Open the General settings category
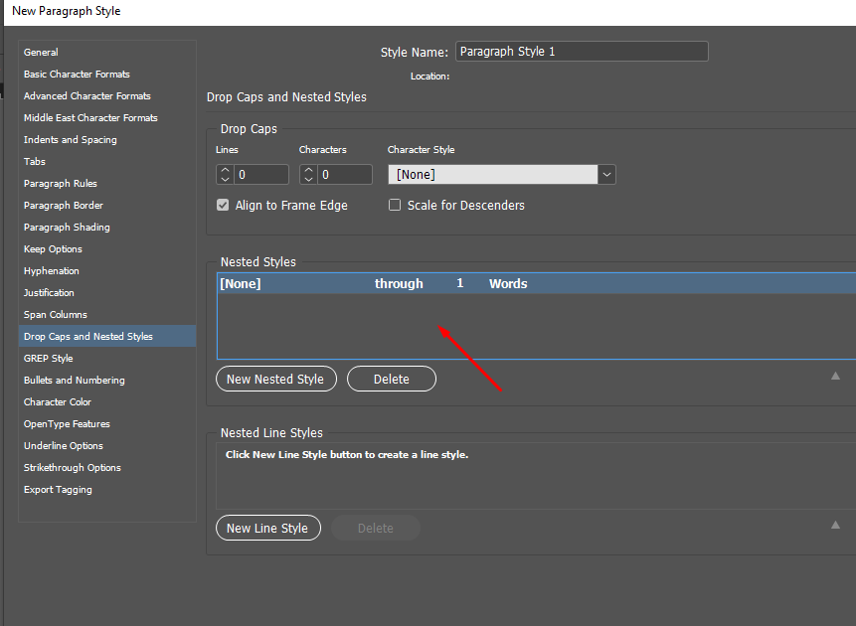The width and height of the screenshot is (856, 626). [x=42, y=53]
